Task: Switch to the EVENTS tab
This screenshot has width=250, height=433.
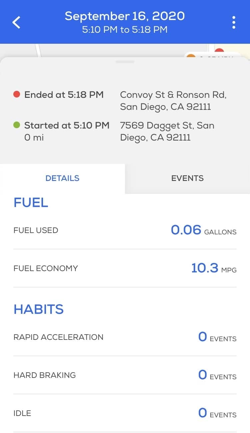Action: 187,178
